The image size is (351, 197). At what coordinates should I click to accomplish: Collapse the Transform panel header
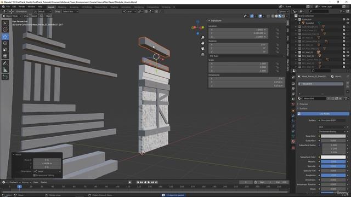216,21
